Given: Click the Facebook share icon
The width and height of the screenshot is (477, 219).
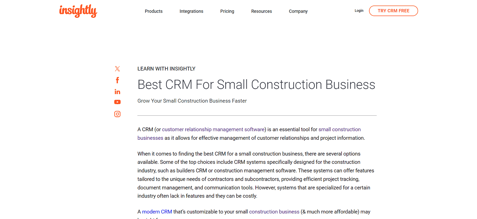Looking at the screenshot, I should pyautogui.click(x=117, y=80).
